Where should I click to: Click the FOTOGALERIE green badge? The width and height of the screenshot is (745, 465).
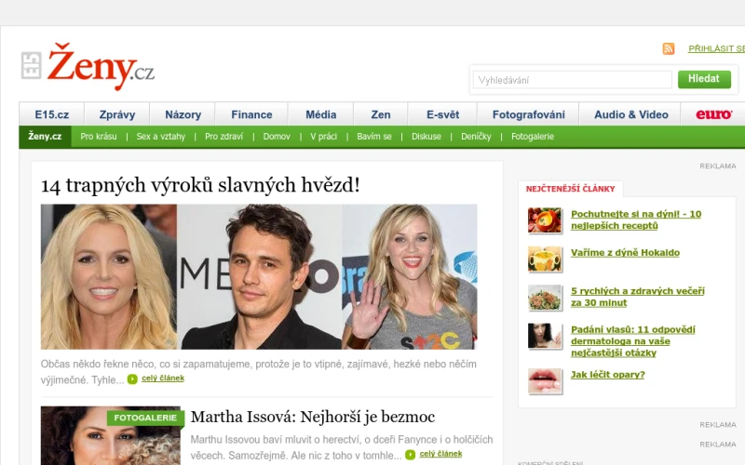[x=145, y=418]
